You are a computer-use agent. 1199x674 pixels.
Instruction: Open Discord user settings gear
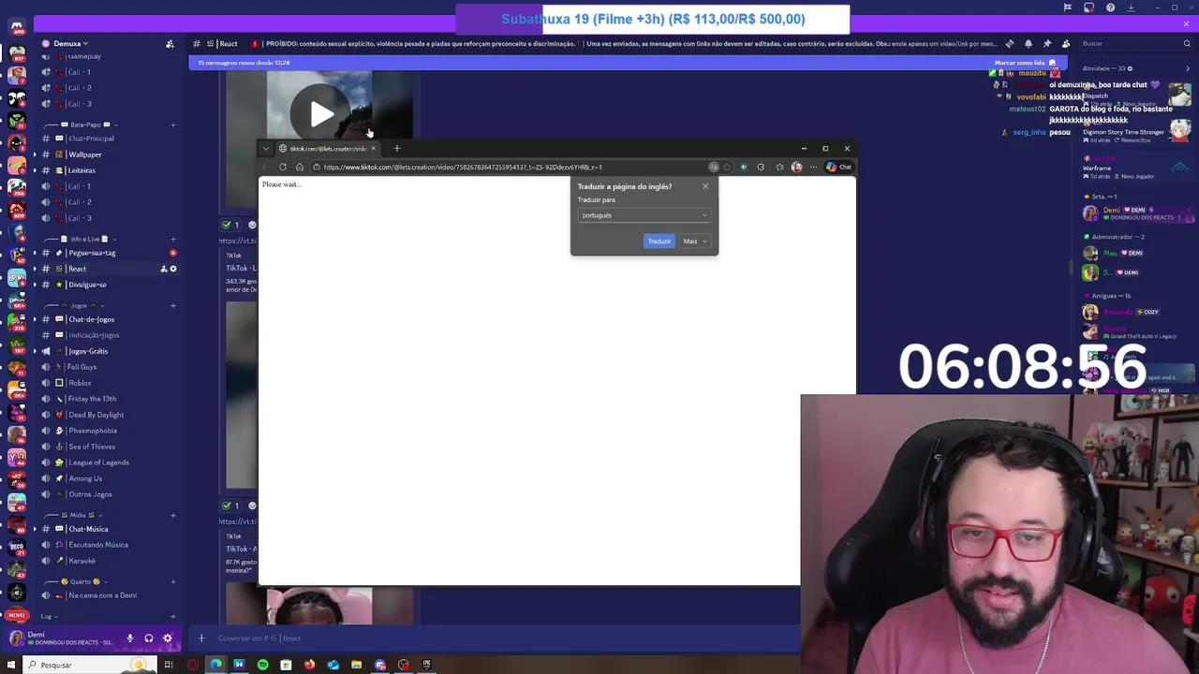coord(168,638)
